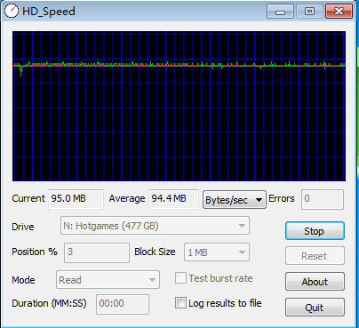
Task: Expand the Drive selection combo box
Action: [x=155, y=226]
